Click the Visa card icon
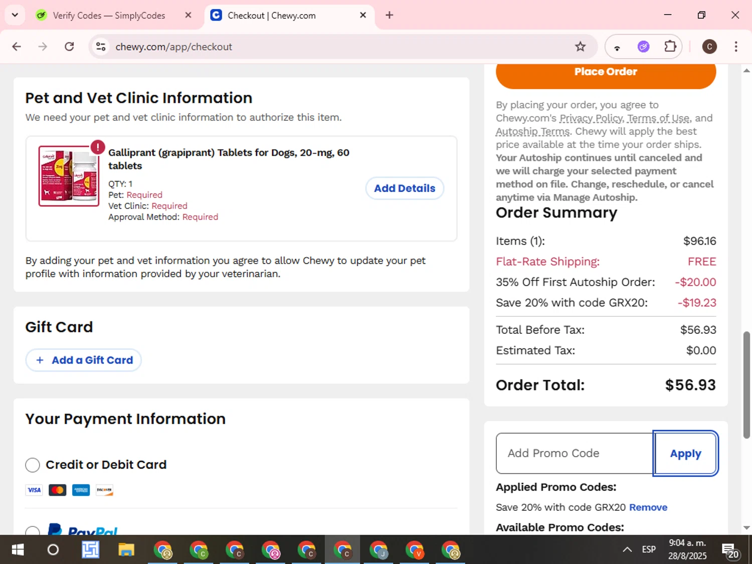This screenshot has height=564, width=752. click(34, 490)
